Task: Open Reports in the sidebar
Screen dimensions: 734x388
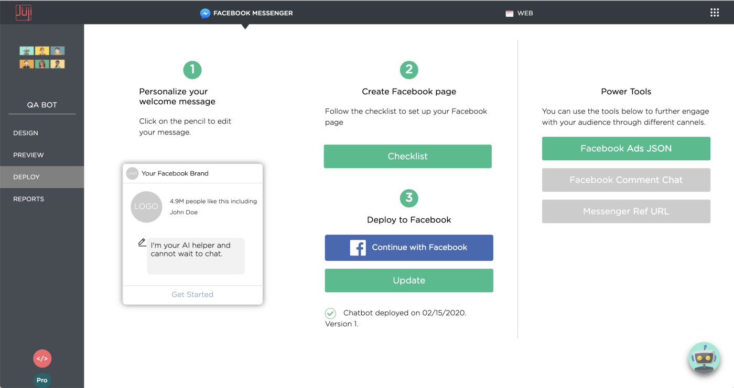Action: 42,199
